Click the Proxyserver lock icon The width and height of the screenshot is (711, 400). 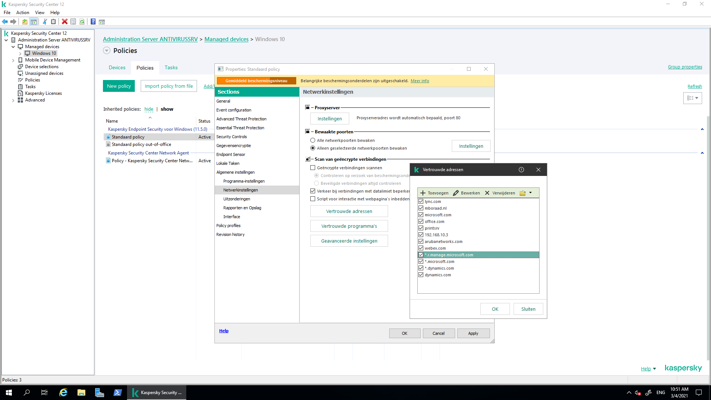coord(307,107)
